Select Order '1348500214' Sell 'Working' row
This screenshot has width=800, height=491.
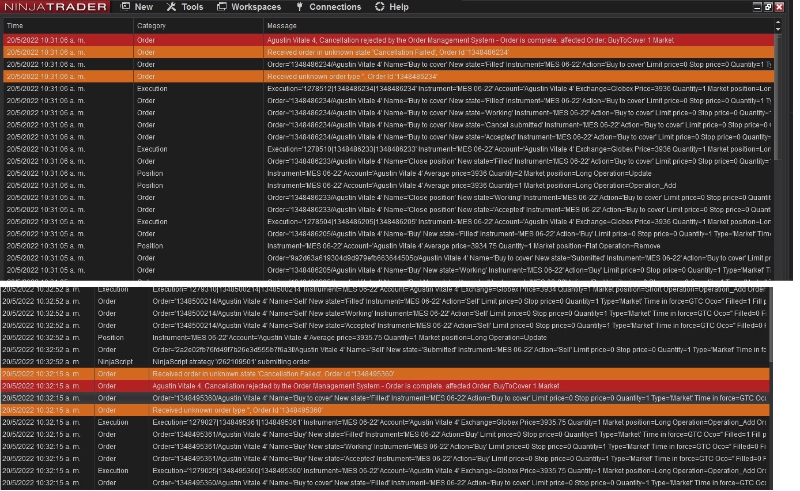coord(385,314)
